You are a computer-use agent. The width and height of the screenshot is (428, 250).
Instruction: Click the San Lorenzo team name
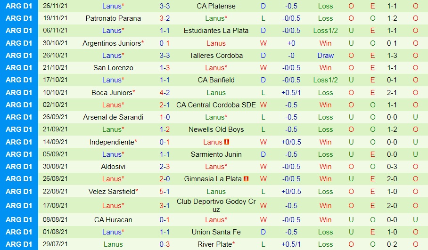[113, 68]
